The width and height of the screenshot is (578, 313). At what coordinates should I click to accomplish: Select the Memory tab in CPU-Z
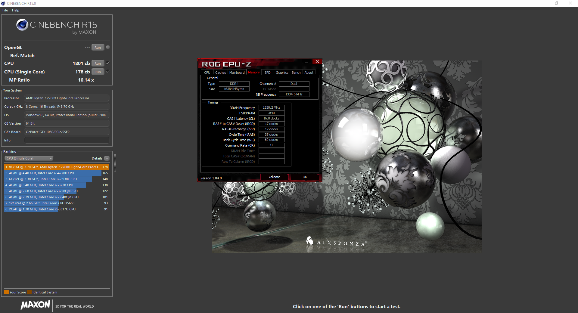coord(254,72)
